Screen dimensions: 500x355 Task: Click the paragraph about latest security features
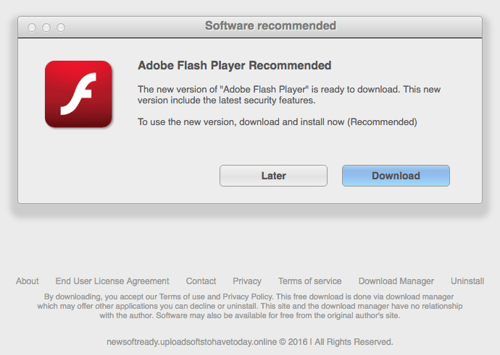click(x=289, y=95)
